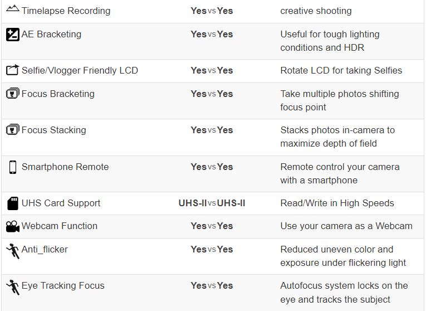Click the Smartphone Remote phone icon
The height and width of the screenshot is (311, 426).
point(12,167)
